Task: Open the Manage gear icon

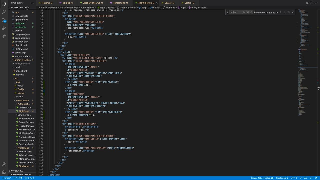Action: (x=4, y=172)
